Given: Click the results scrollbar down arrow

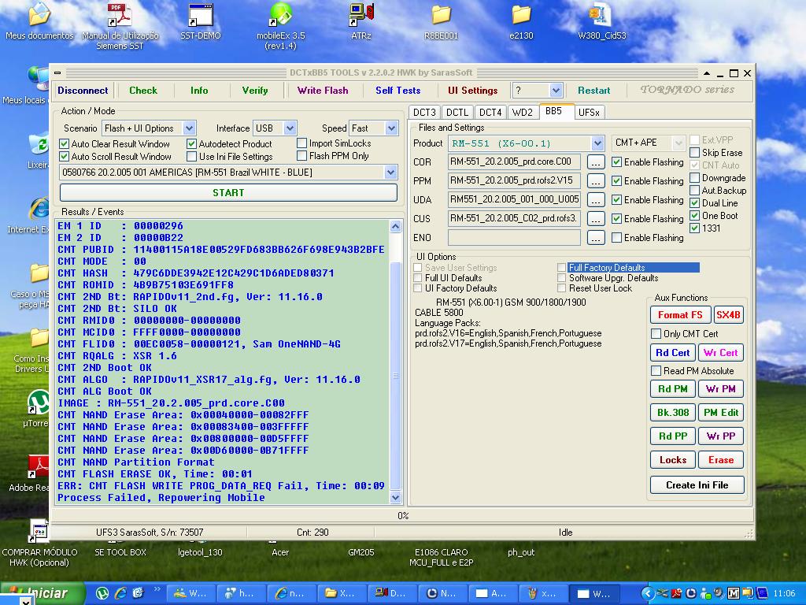Looking at the screenshot, I should 395,497.
